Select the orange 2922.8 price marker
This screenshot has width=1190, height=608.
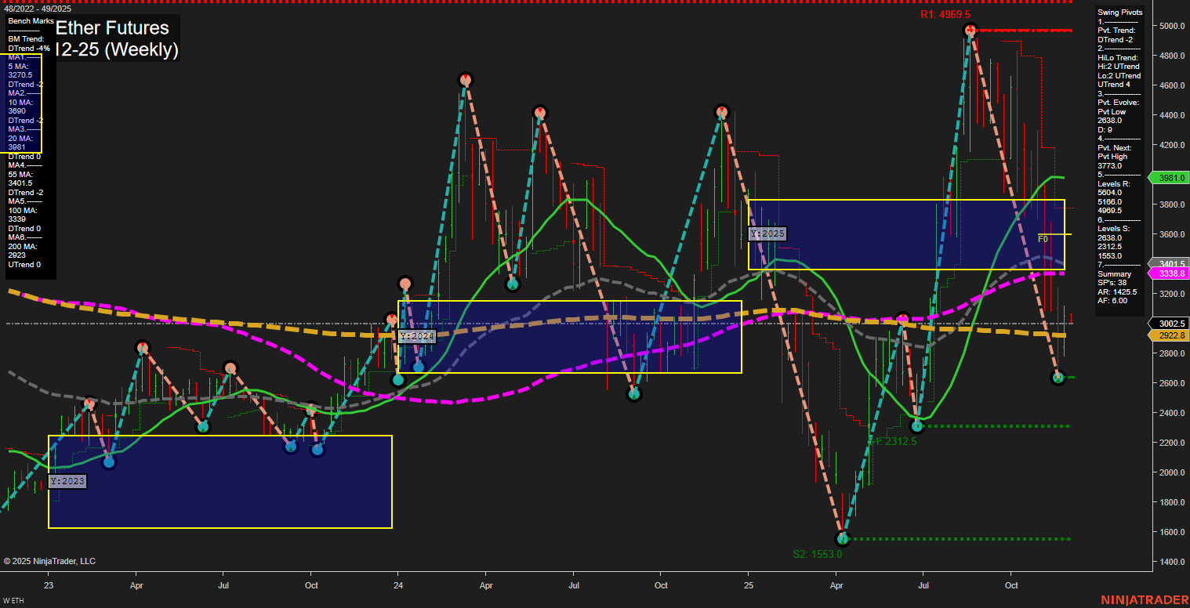click(1169, 335)
